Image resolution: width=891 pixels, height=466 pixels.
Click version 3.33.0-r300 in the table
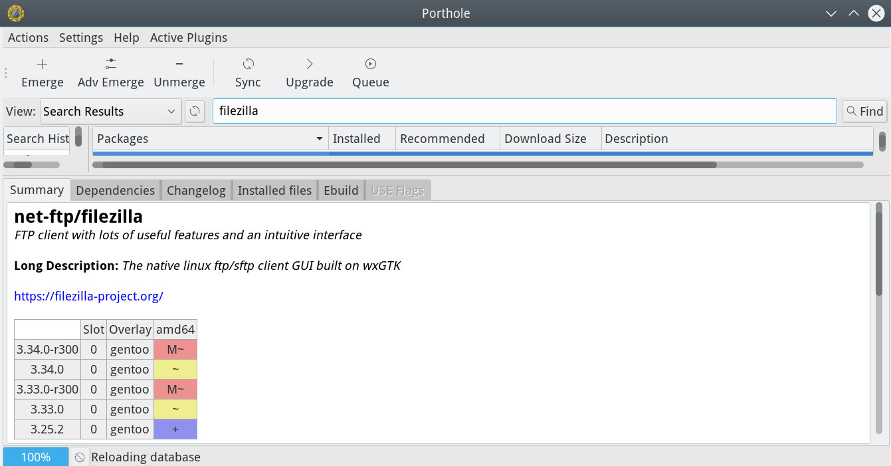pyautogui.click(x=47, y=390)
